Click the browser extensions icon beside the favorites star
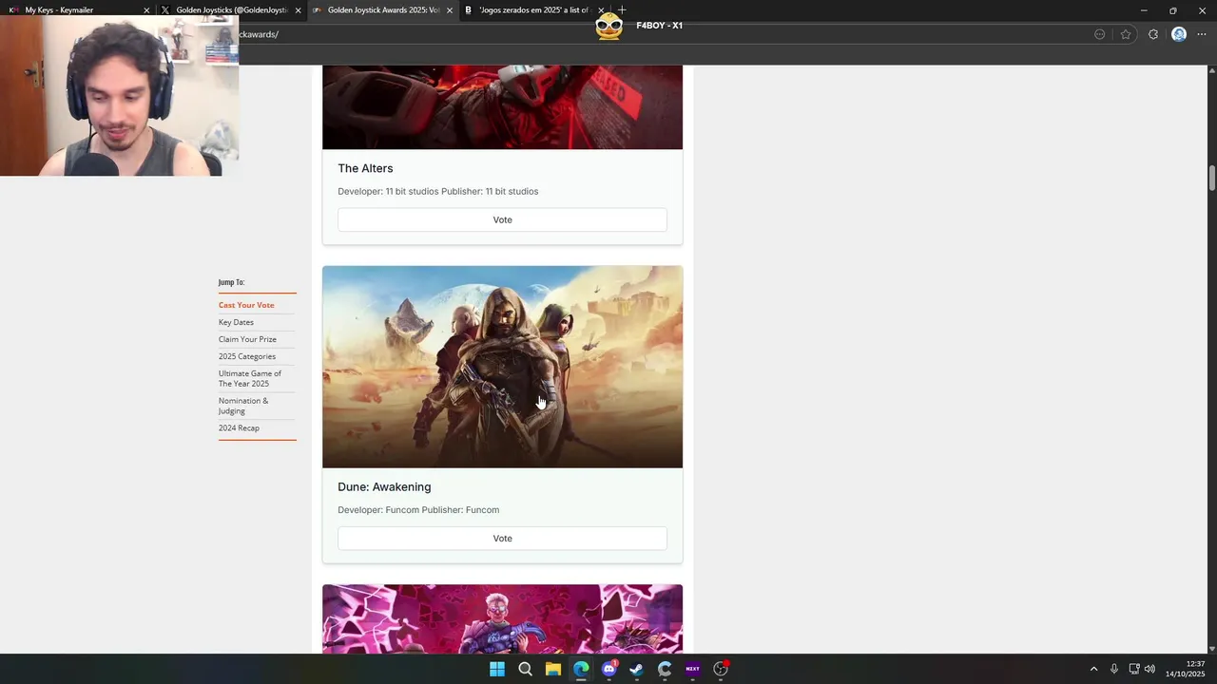This screenshot has width=1217, height=684. click(1153, 34)
